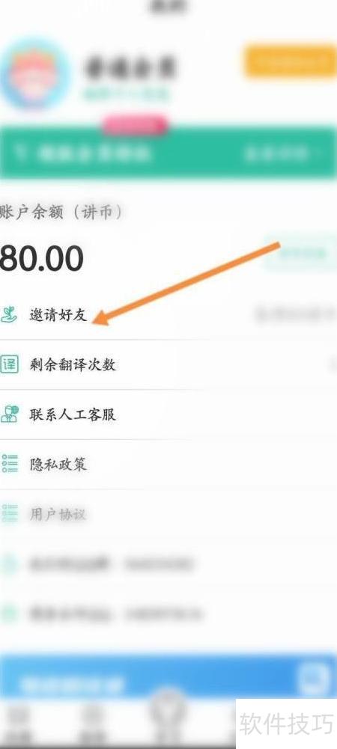Tap the hand-with-sprout icon beside 邀请好友
This screenshot has height=749, width=337.
pyautogui.click(x=9, y=315)
